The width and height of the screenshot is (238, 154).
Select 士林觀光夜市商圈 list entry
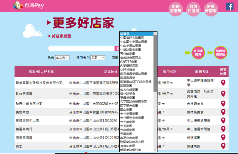tap(137, 118)
